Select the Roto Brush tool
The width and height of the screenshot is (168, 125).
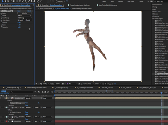[38, 1]
